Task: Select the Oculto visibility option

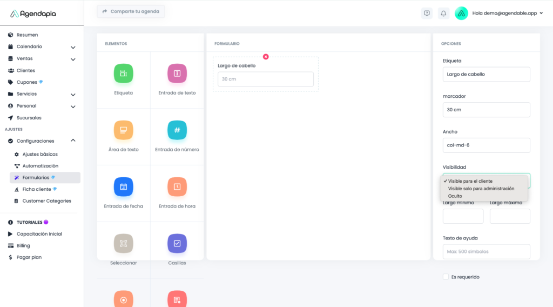Action: [x=455, y=196]
